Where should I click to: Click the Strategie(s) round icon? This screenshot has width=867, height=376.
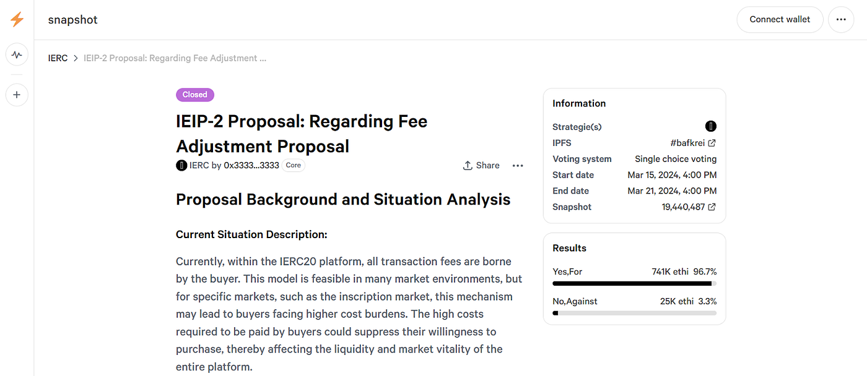point(711,127)
